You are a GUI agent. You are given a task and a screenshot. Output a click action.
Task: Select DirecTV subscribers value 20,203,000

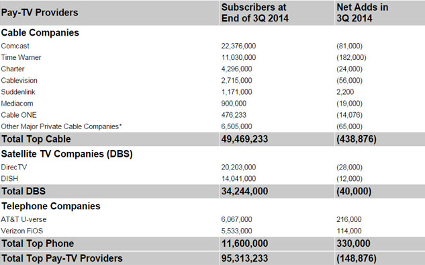(238, 167)
